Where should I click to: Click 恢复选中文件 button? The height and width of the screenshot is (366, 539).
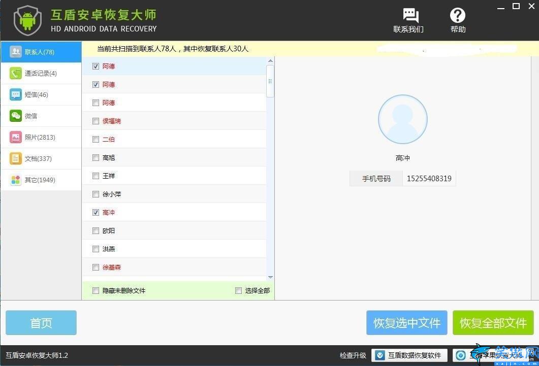[406, 323]
